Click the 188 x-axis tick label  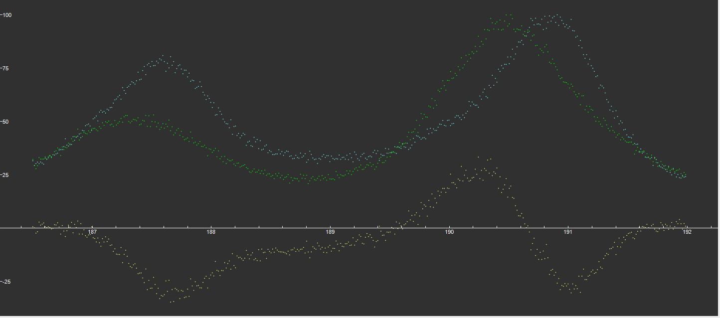click(211, 232)
